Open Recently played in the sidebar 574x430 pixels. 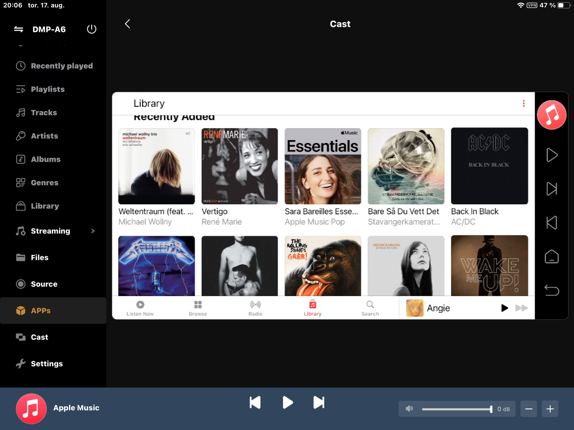[53, 66]
